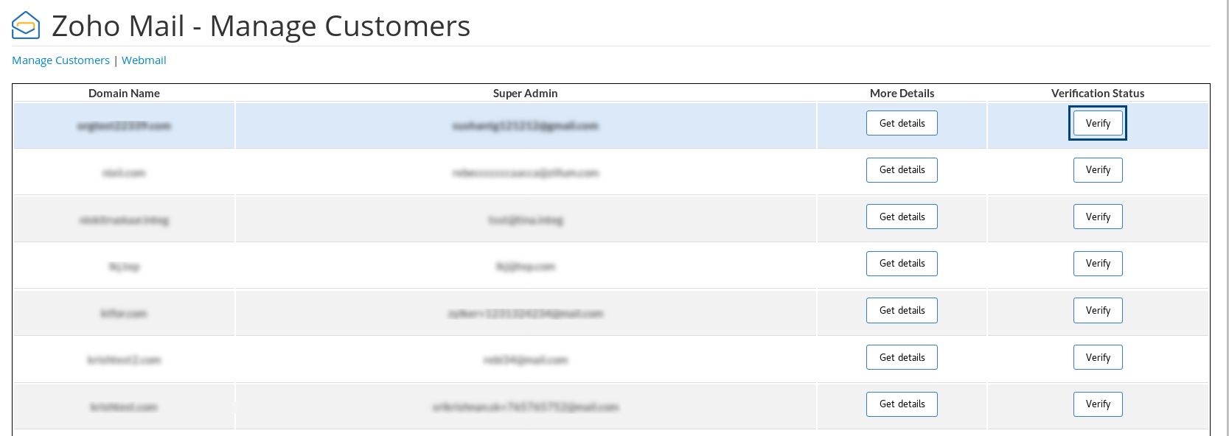Click the highlighted Verify button in first row
This screenshot has width=1229, height=436.
tap(1097, 124)
